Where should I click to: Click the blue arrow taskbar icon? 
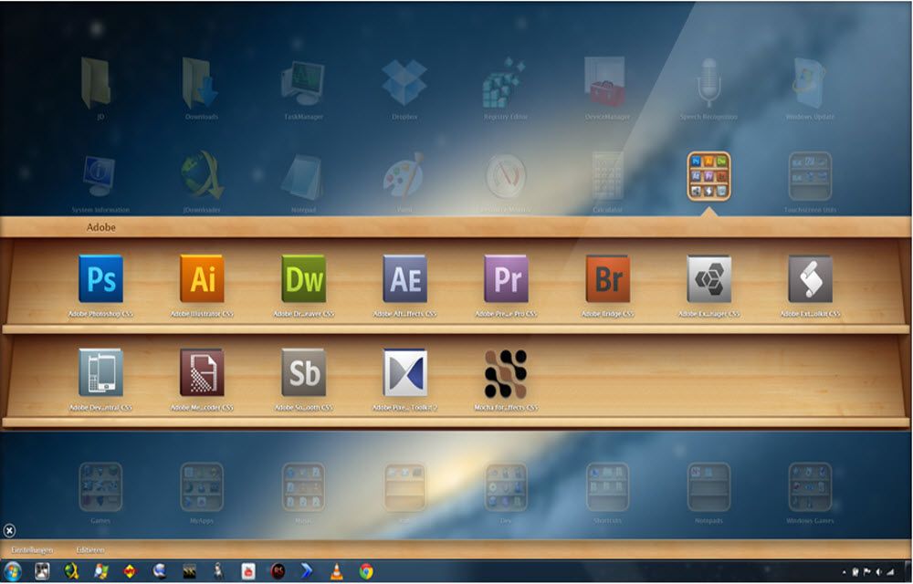pyautogui.click(x=307, y=572)
